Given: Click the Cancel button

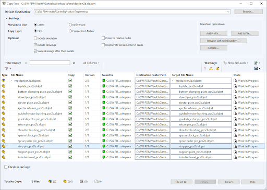Looking at the screenshot, I should (x=228, y=182).
